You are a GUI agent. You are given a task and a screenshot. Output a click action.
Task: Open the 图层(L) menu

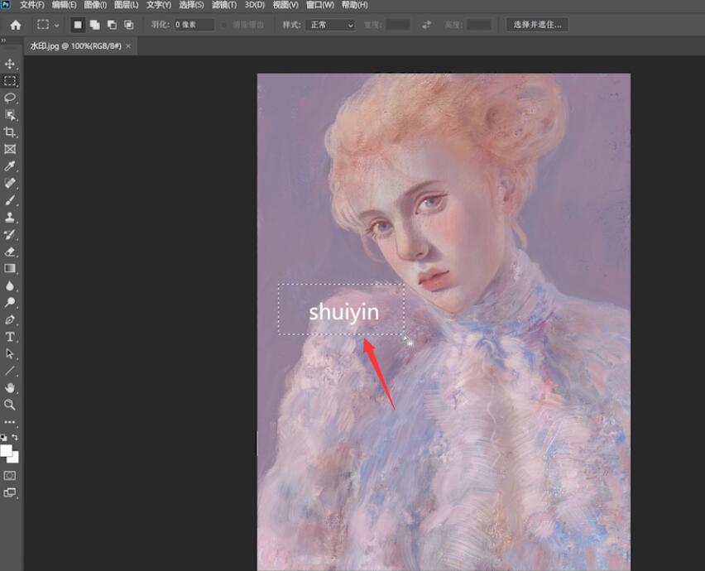tap(127, 5)
